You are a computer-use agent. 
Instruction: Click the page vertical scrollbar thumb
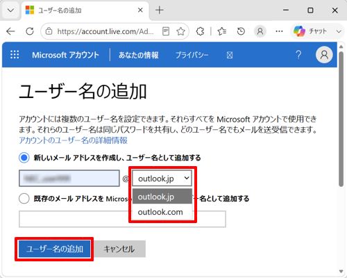pos(341,119)
